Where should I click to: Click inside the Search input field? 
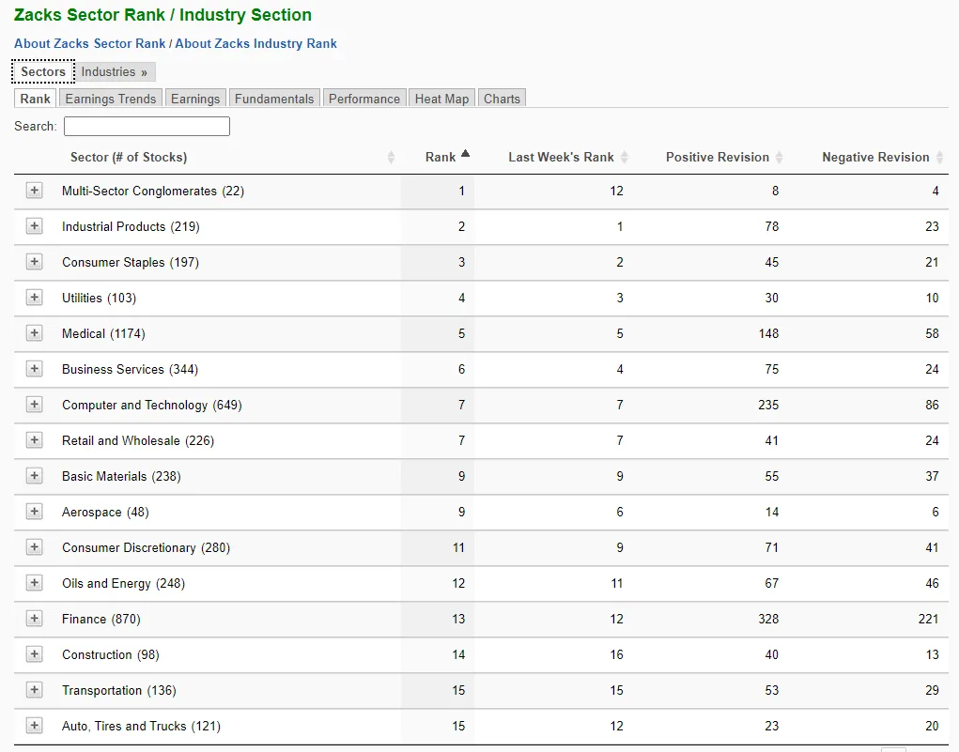point(147,125)
